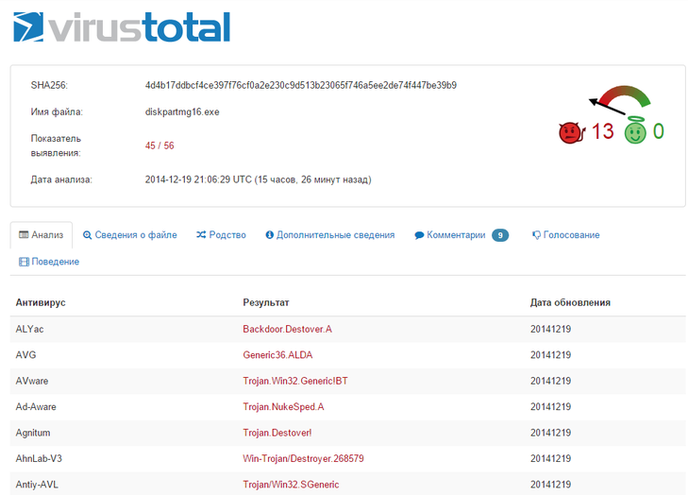Click the magnifier icon beside Сведения о файле
The width and height of the screenshot is (688, 495).
tap(88, 235)
